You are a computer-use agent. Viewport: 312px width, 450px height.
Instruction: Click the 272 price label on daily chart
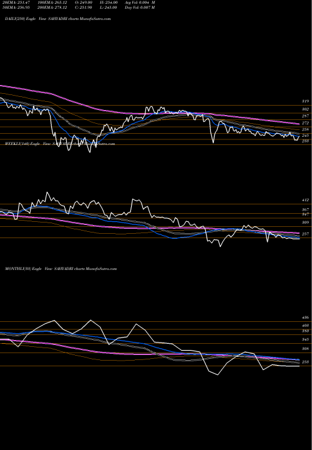click(305, 123)
